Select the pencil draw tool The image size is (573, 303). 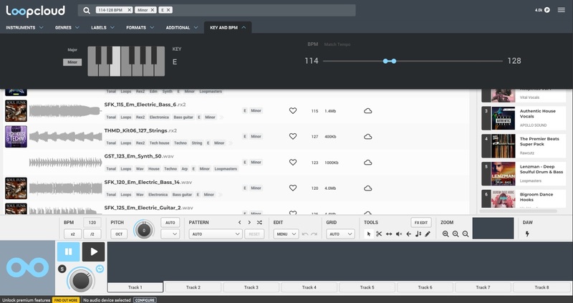(428, 234)
